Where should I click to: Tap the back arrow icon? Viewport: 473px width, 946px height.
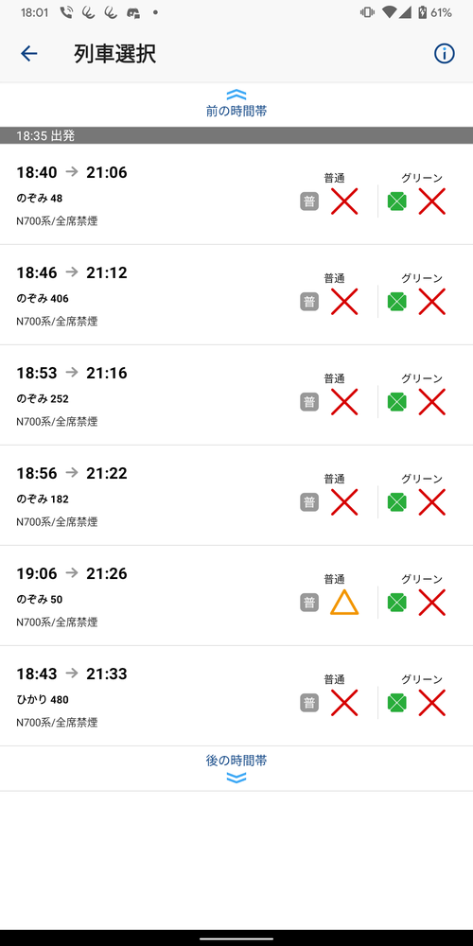coord(29,54)
